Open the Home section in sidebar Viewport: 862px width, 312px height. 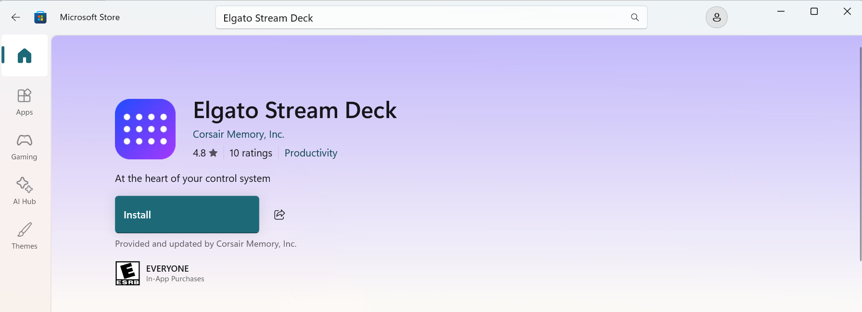pyautogui.click(x=25, y=56)
